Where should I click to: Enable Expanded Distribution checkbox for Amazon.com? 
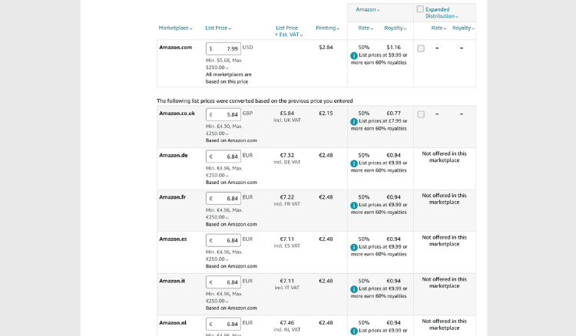[x=421, y=48]
